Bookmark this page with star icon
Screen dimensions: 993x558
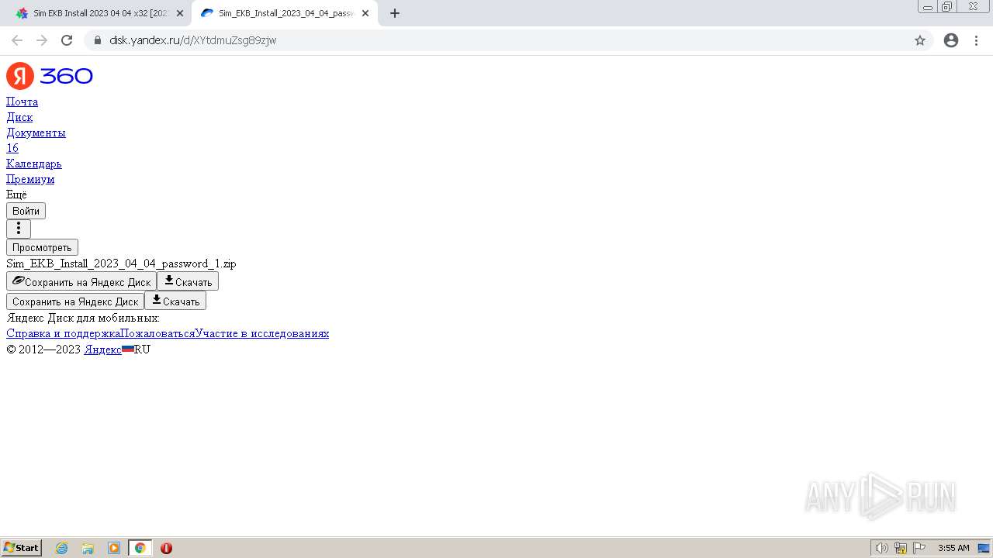920,40
